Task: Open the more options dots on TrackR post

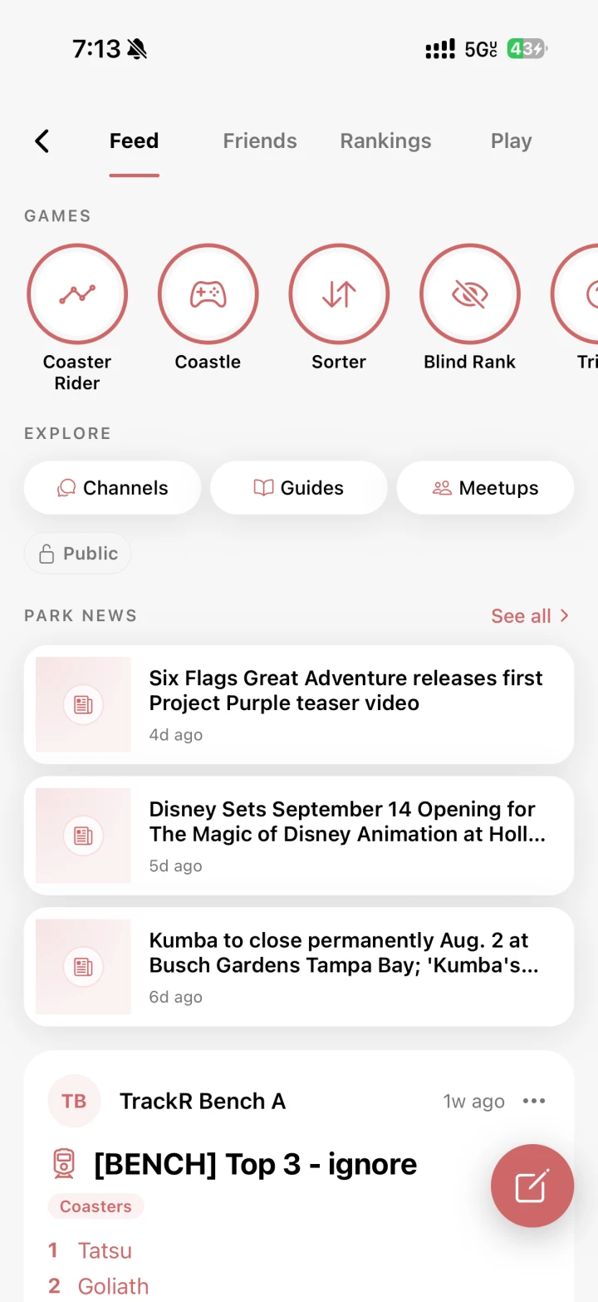Action: click(x=534, y=1101)
